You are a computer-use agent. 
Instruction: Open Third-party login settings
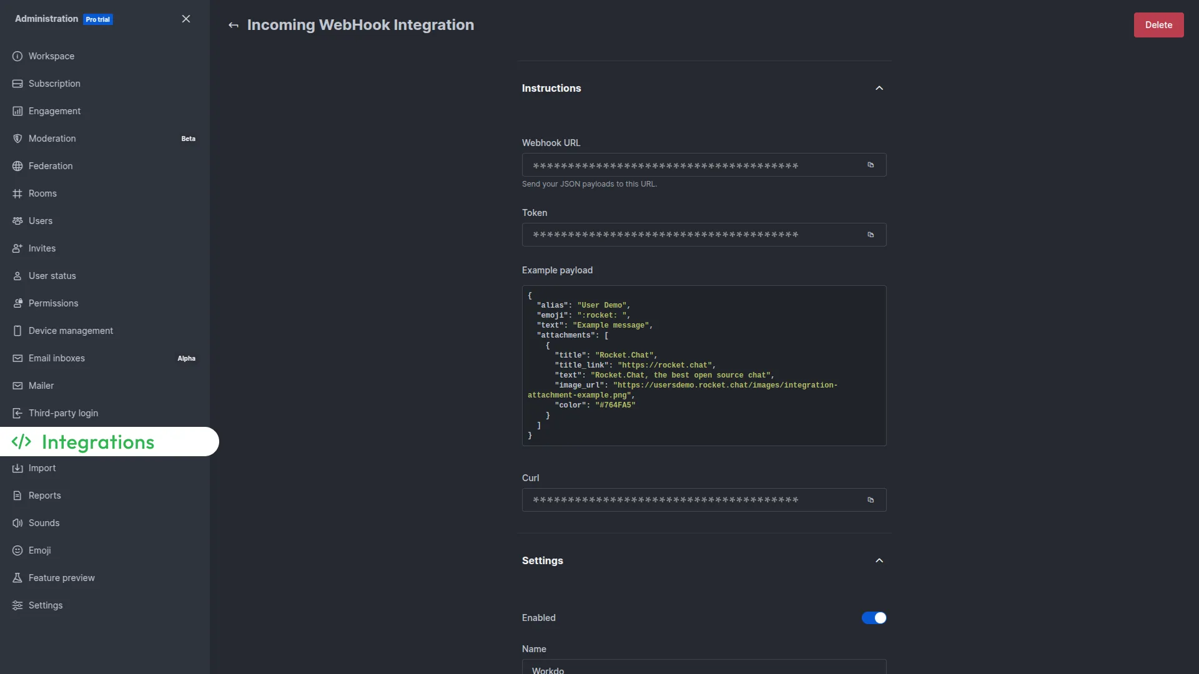[63, 413]
